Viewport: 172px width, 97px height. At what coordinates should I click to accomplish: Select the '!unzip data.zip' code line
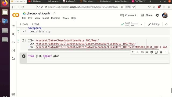tap(39, 32)
